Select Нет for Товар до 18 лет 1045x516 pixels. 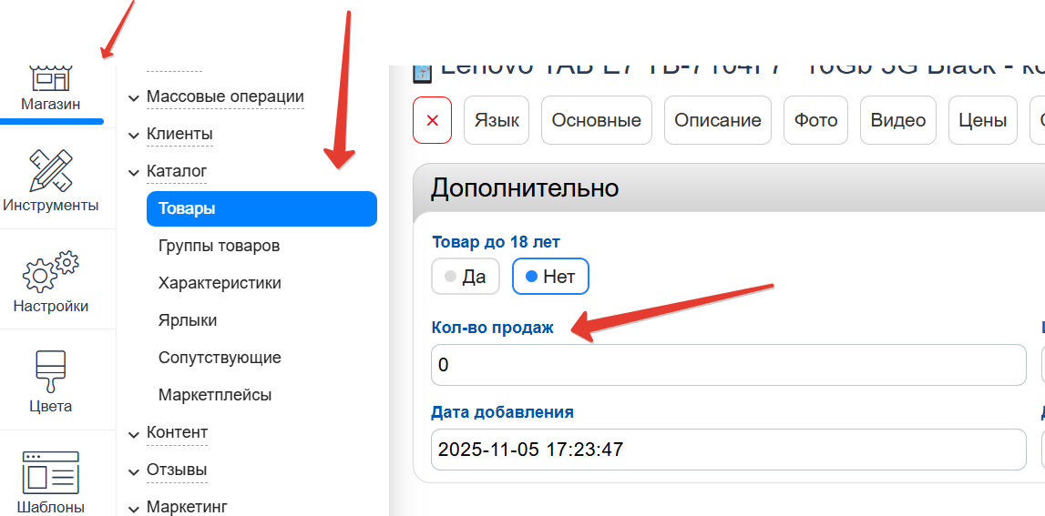point(550,277)
